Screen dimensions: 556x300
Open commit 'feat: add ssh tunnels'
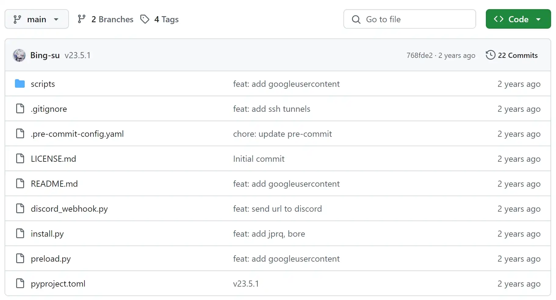271,109
